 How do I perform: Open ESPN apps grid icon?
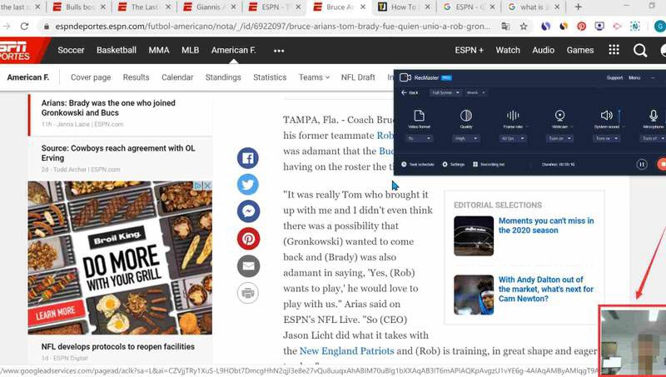pos(614,50)
